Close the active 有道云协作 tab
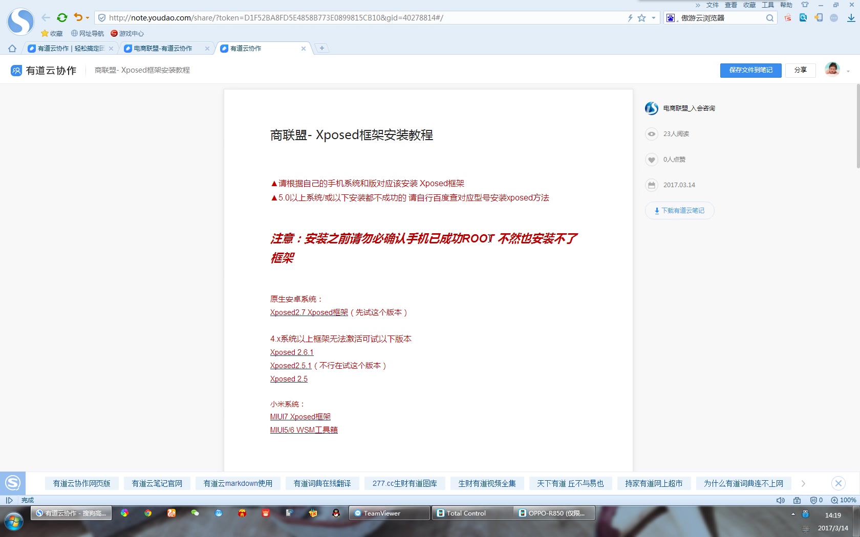 (x=304, y=49)
